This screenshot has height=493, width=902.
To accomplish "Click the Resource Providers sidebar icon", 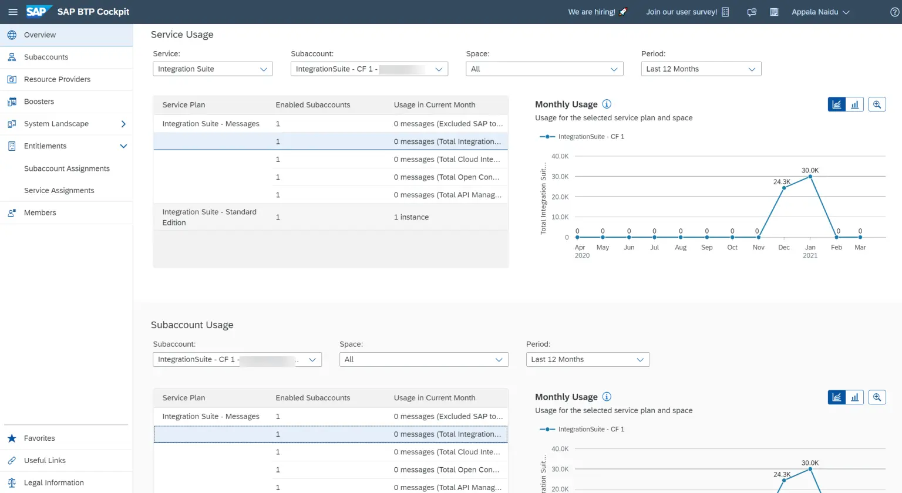I will point(12,79).
